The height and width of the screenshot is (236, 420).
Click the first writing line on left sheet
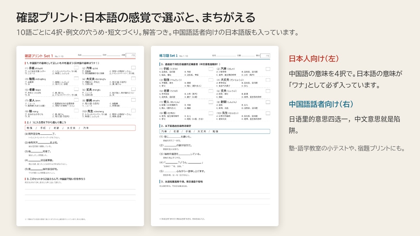(80, 189)
